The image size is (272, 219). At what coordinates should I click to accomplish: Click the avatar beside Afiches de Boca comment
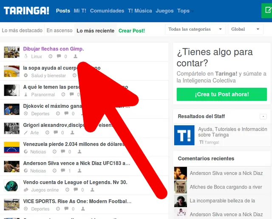(x=181, y=187)
